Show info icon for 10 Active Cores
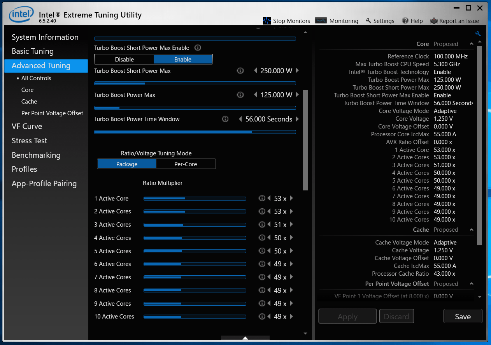This screenshot has height=345, width=491. coord(262,317)
